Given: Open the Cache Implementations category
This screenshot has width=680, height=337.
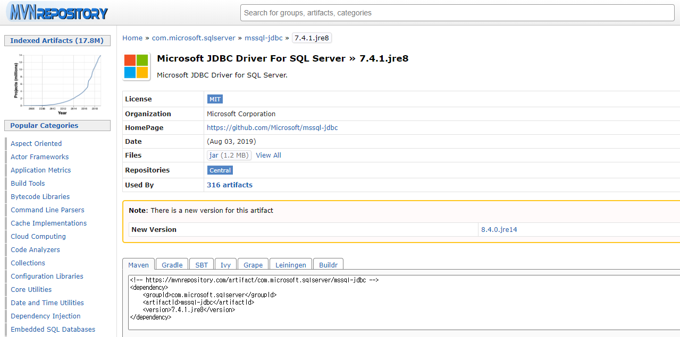Looking at the screenshot, I should coord(49,223).
